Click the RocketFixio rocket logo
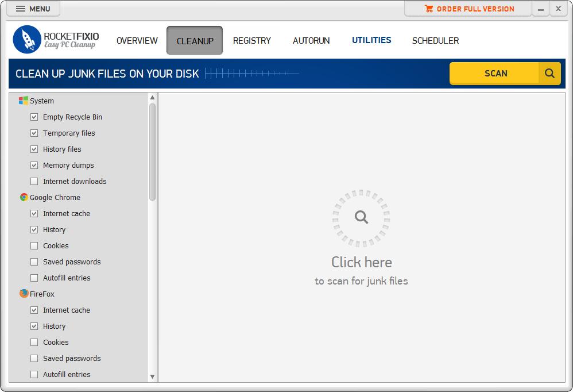The image size is (573, 392). (x=27, y=40)
